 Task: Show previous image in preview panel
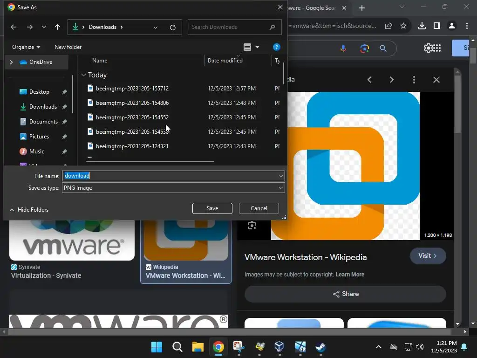click(x=369, y=80)
